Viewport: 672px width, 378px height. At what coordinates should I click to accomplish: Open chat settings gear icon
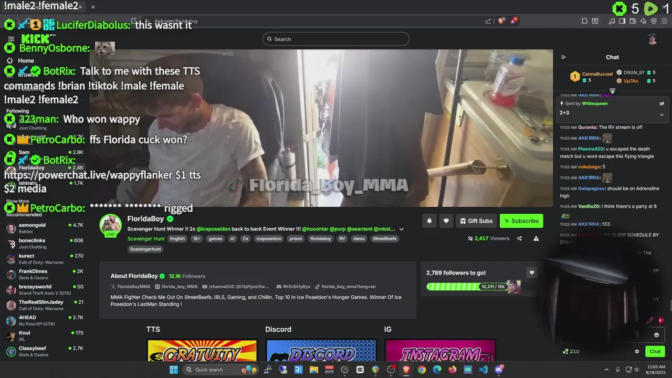click(637, 351)
